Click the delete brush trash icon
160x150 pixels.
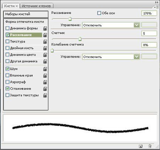150,146
